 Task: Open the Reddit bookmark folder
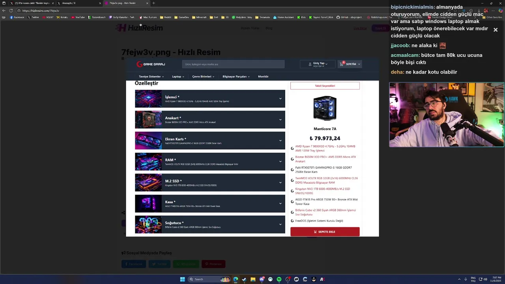[166, 17]
